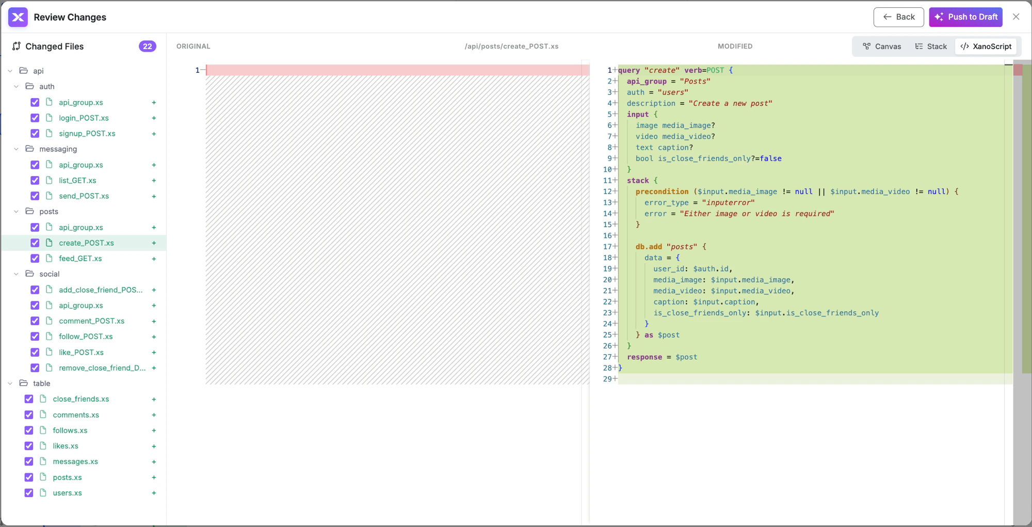Click the table folder icon

[24, 383]
